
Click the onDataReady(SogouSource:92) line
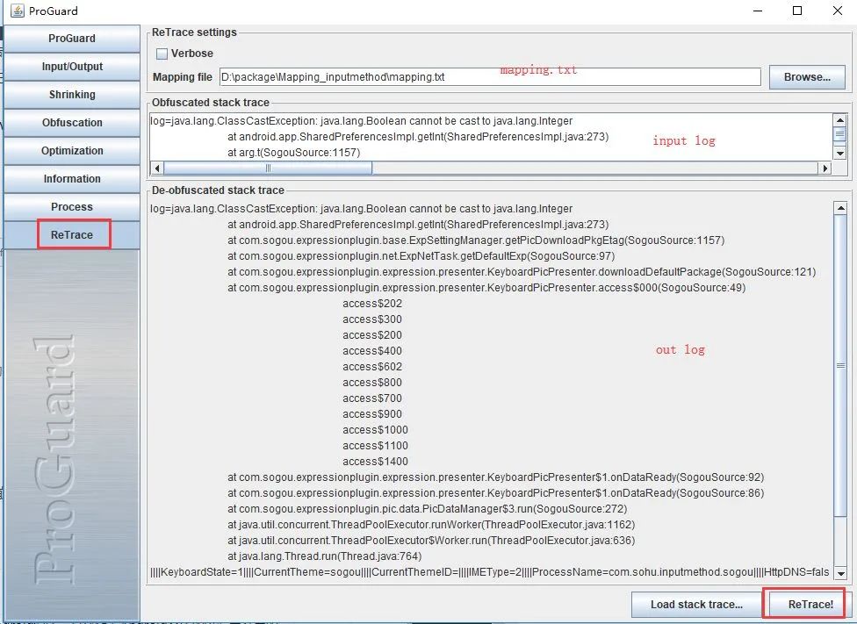coord(496,478)
